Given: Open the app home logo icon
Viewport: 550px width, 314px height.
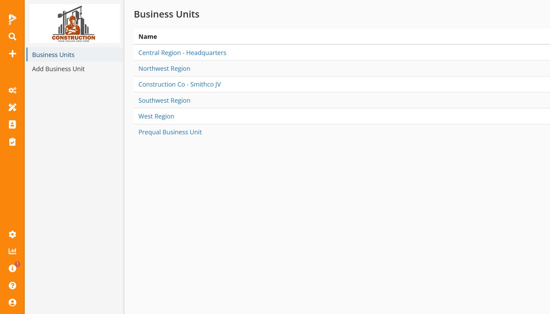Looking at the screenshot, I should (13, 19).
